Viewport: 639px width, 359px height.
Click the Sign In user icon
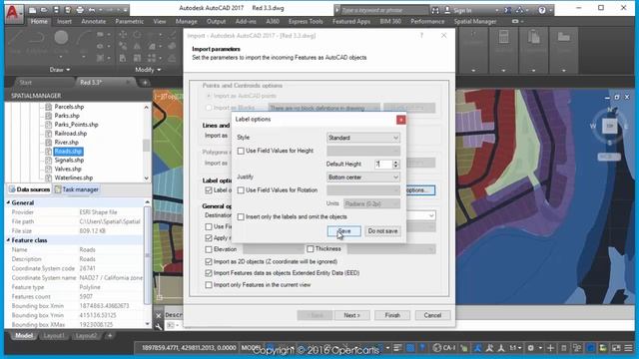pyautogui.click(x=447, y=10)
